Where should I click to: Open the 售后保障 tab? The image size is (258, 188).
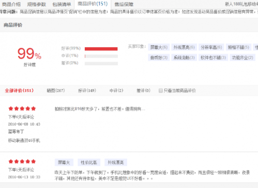(x=124, y=4)
